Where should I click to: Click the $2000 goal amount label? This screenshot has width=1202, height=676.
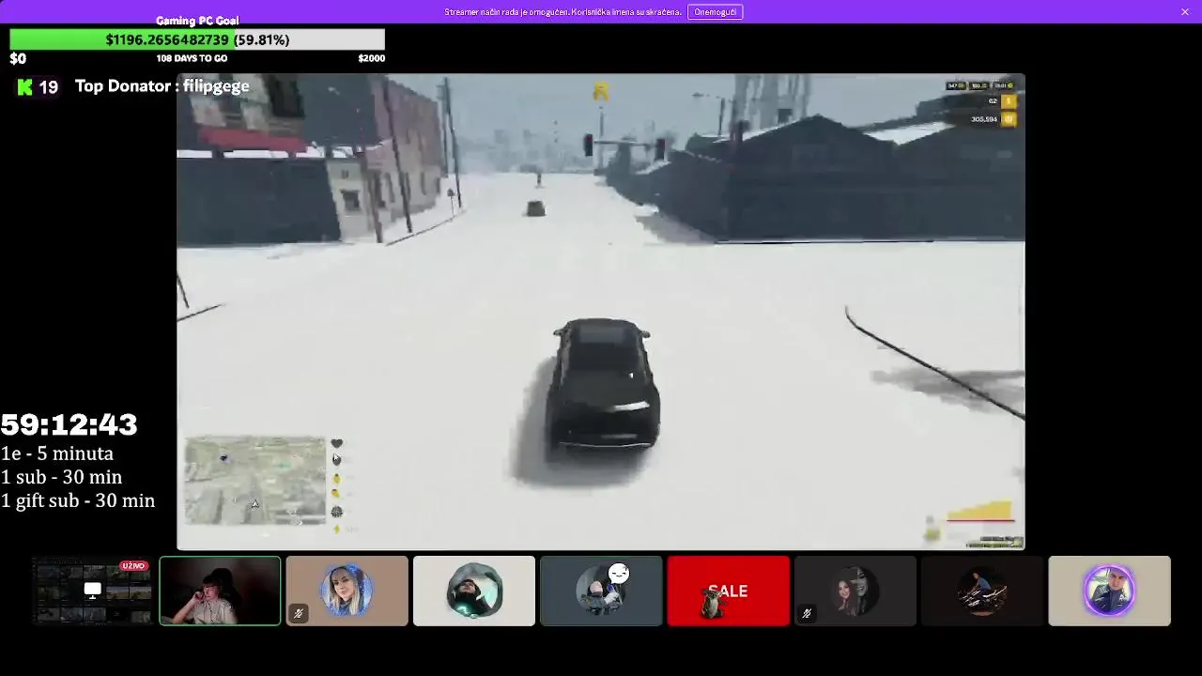click(372, 58)
